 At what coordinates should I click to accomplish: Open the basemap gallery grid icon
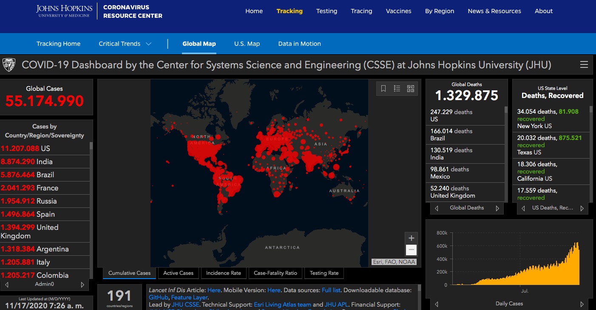click(x=411, y=89)
